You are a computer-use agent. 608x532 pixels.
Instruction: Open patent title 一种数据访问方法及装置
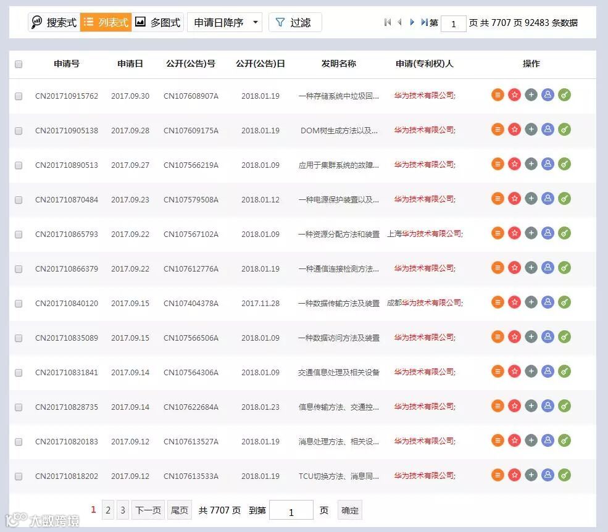[x=338, y=338]
